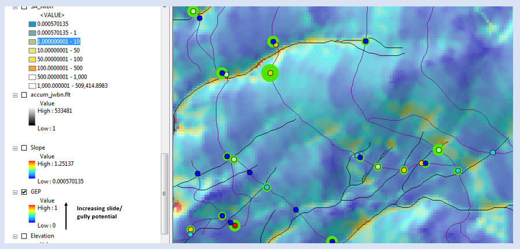This screenshot has width=520, height=249.
Task: Click the Slope layer name
Action: [38, 148]
